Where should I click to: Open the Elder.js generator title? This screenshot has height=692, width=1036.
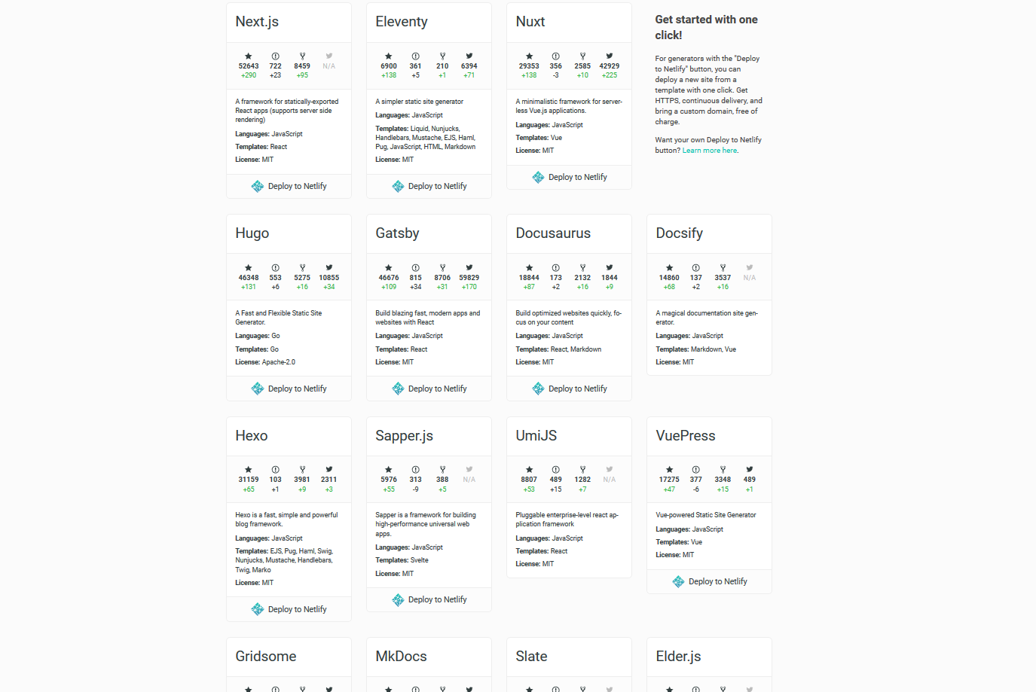(678, 657)
